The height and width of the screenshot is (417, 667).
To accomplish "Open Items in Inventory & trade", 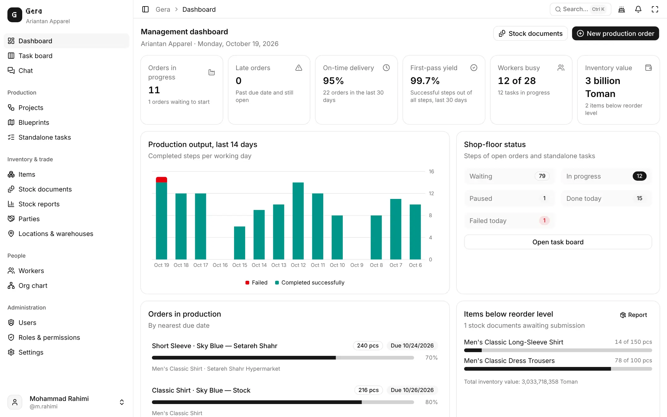I will click(66, 174).
